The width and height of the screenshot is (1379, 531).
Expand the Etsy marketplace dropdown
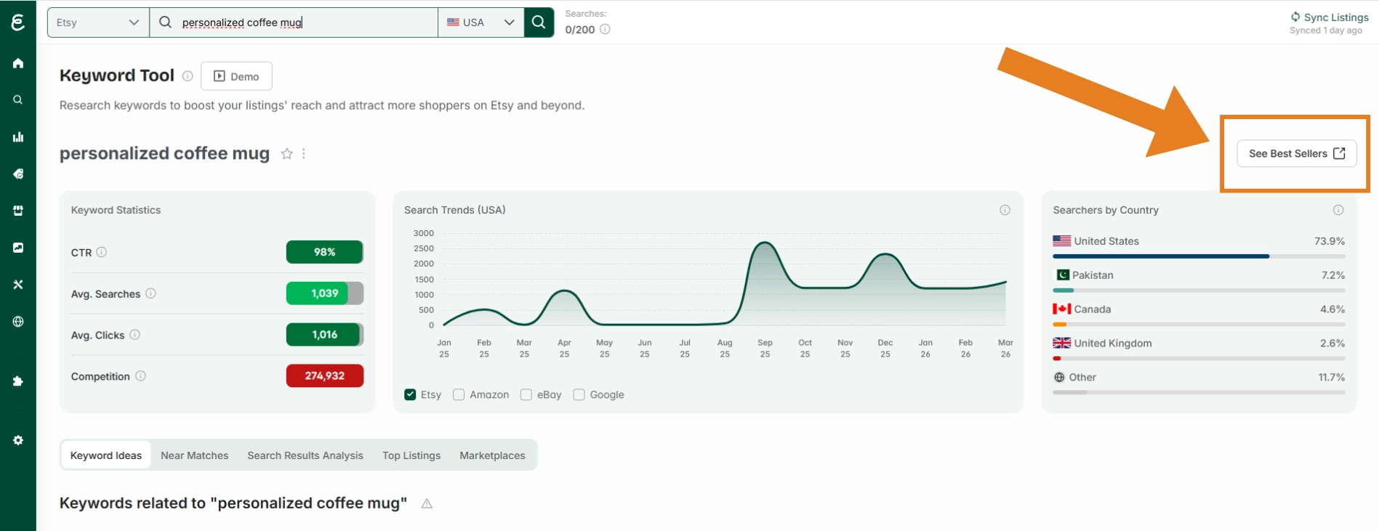point(98,23)
